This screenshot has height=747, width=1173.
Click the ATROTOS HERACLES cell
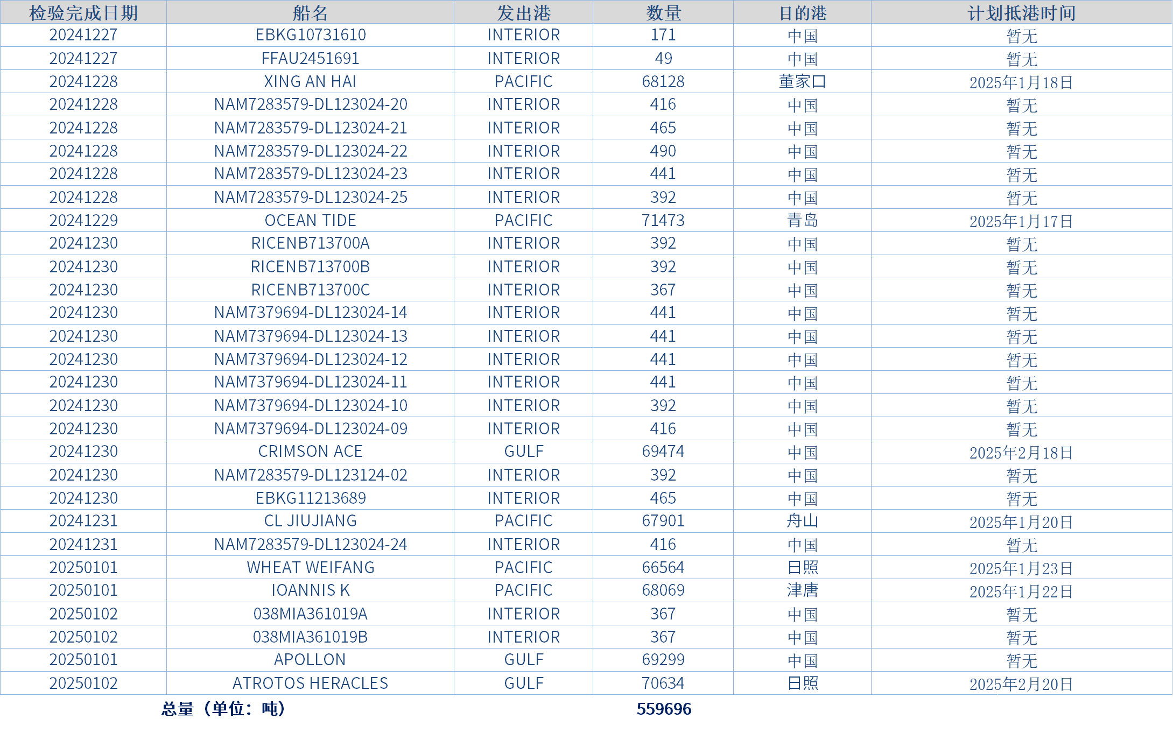310,683
